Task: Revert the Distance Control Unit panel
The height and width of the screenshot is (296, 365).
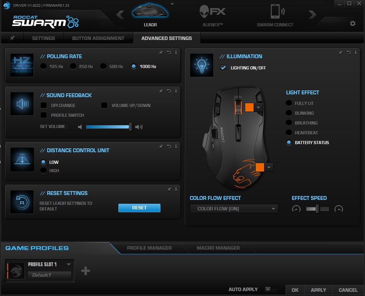Action: pyautogui.click(x=169, y=146)
